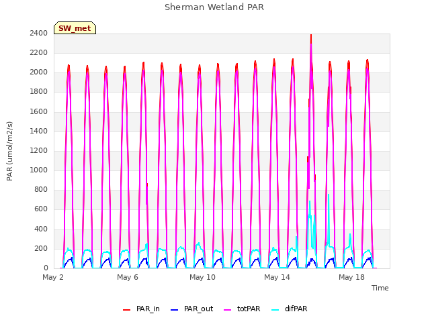Click the 800 y-axis tick label
This screenshot has width=430, height=322.
[41, 189]
